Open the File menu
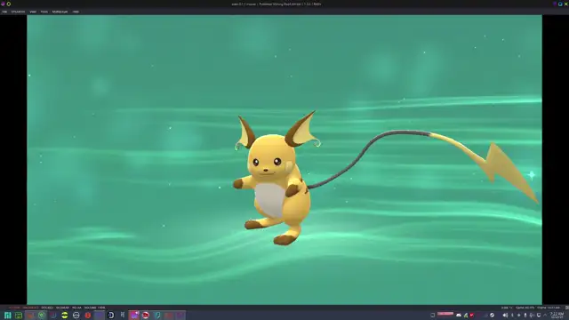The image size is (569, 320). [4, 12]
